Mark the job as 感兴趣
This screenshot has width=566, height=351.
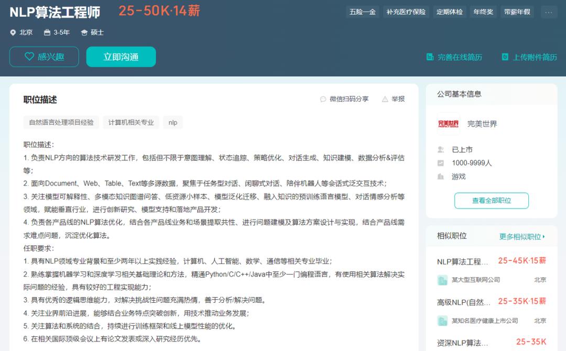pyautogui.click(x=44, y=57)
